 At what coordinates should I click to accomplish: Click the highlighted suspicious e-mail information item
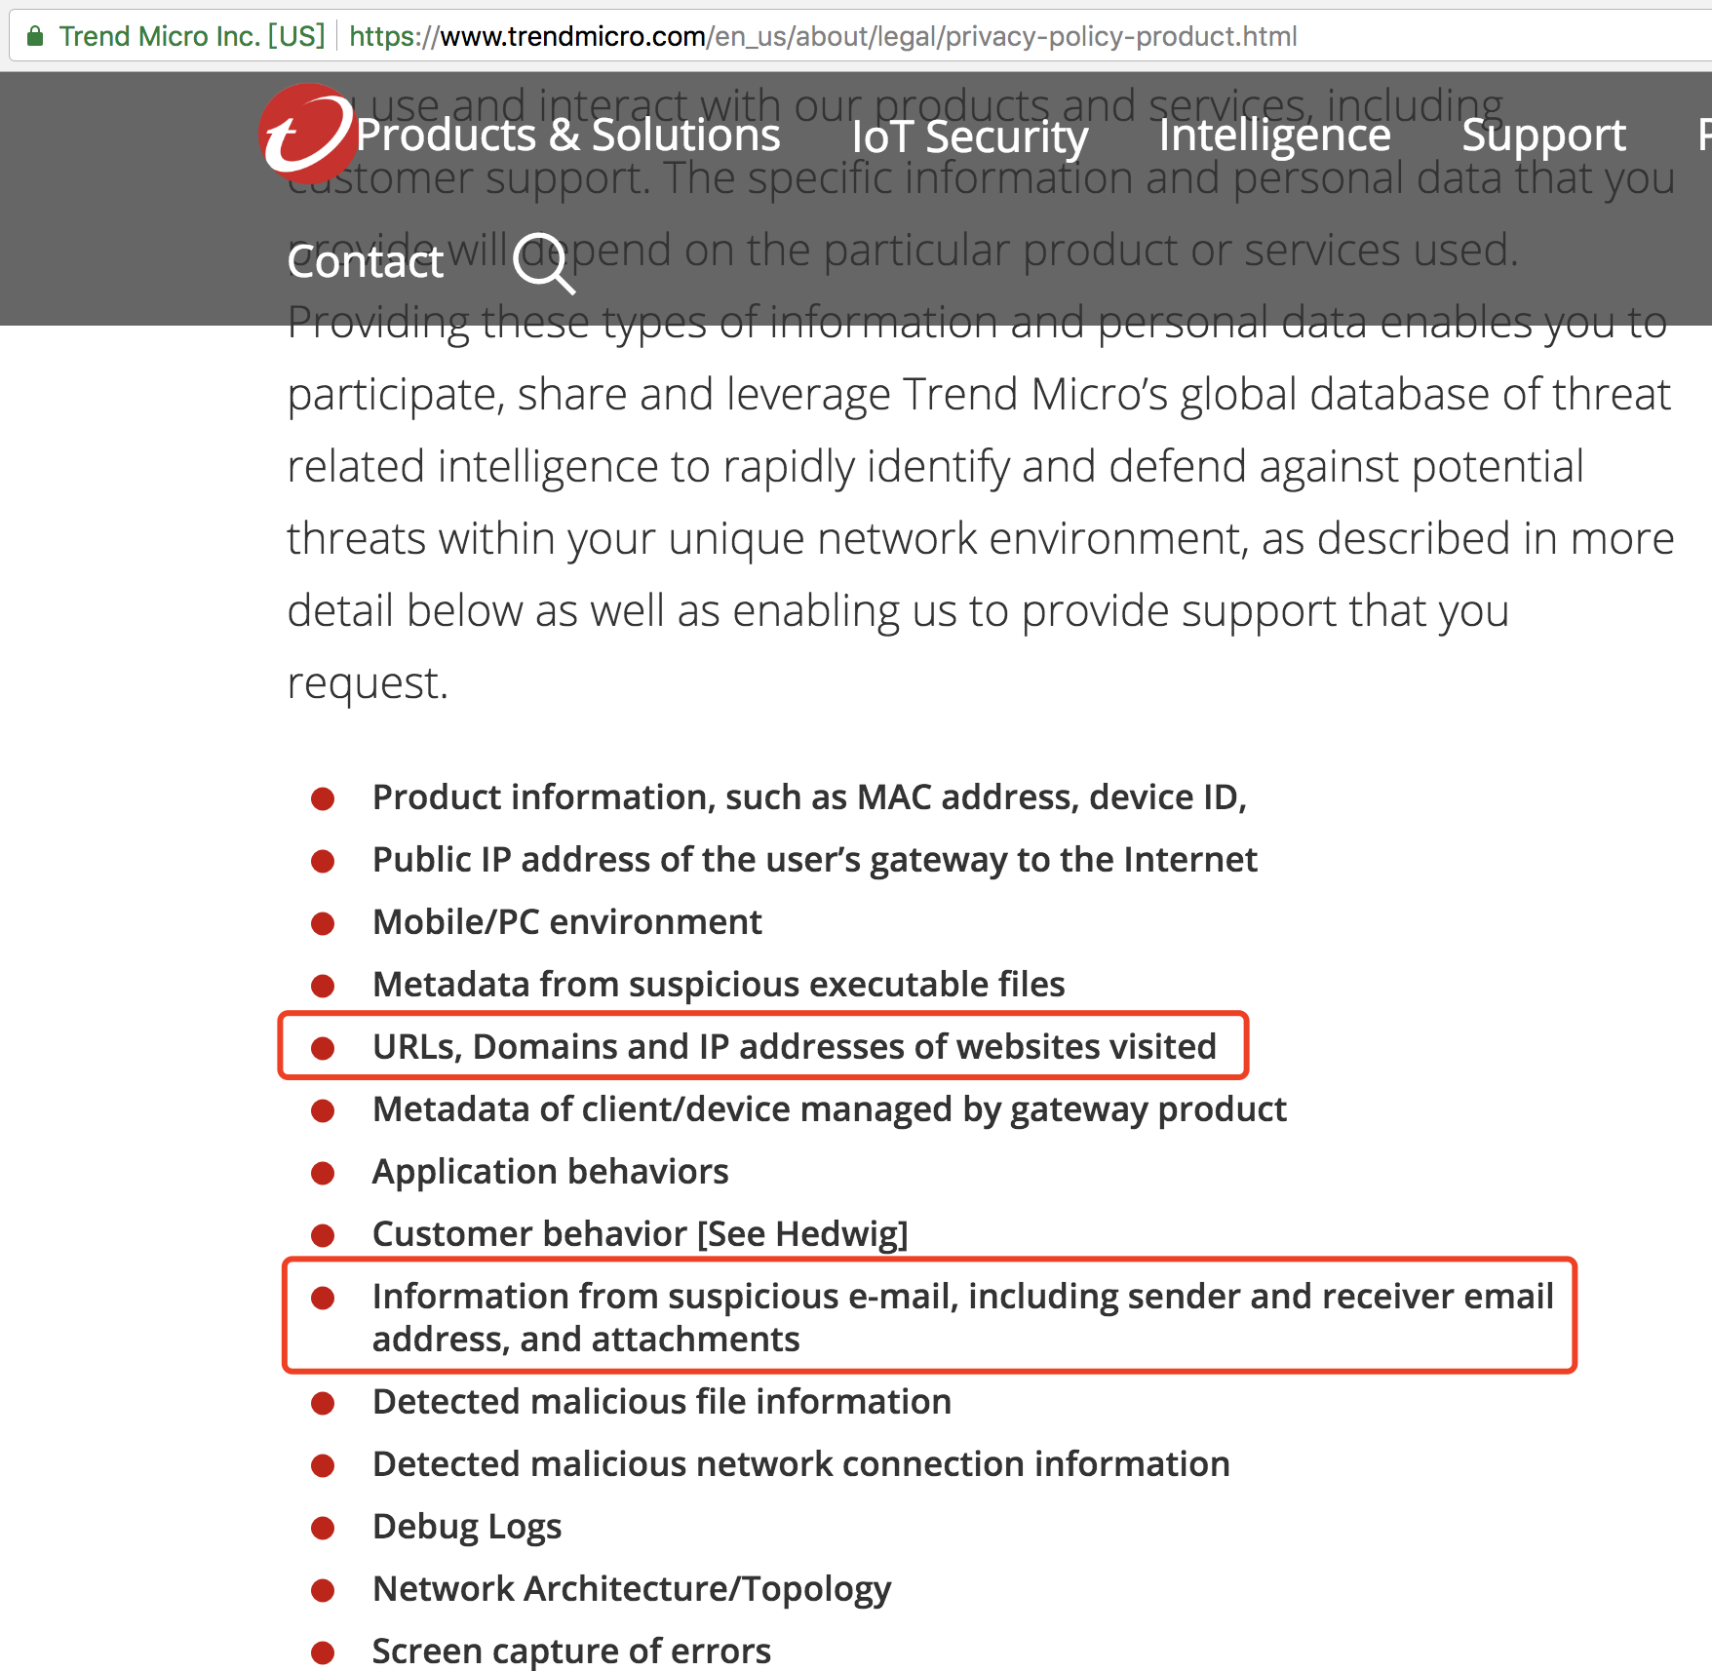[961, 1317]
